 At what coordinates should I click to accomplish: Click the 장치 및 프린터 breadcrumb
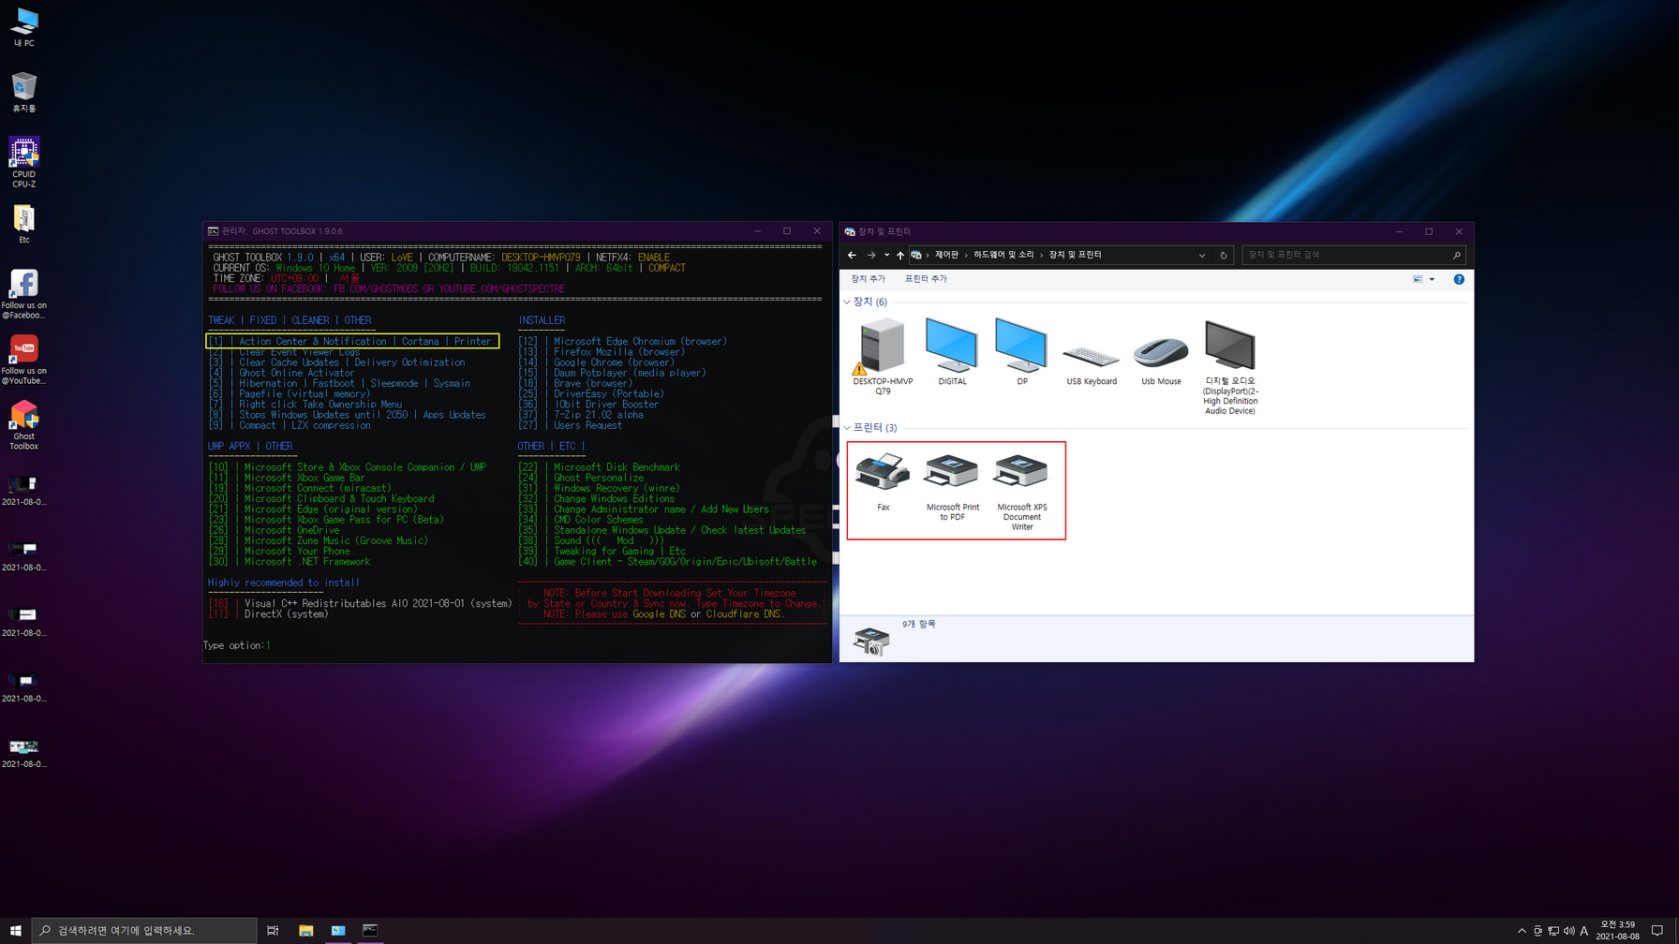click(x=1075, y=255)
